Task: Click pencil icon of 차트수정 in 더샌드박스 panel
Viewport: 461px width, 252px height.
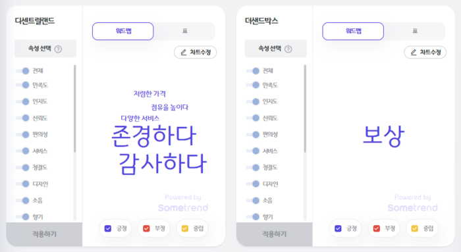Action: coord(414,52)
